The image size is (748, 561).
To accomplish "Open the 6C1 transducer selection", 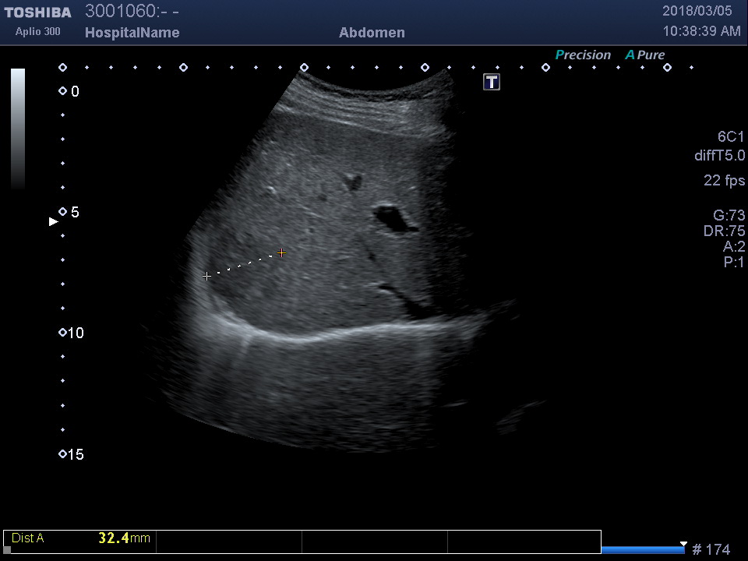I will click(731, 136).
